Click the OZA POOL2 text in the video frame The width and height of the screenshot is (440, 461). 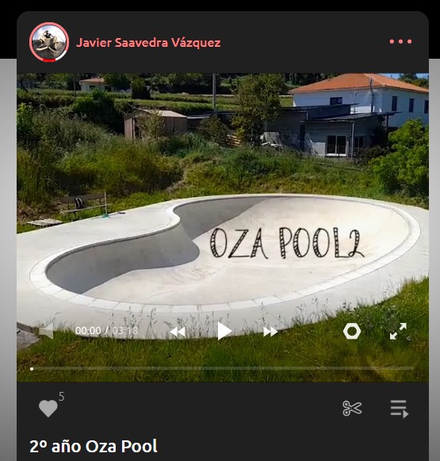click(x=287, y=243)
